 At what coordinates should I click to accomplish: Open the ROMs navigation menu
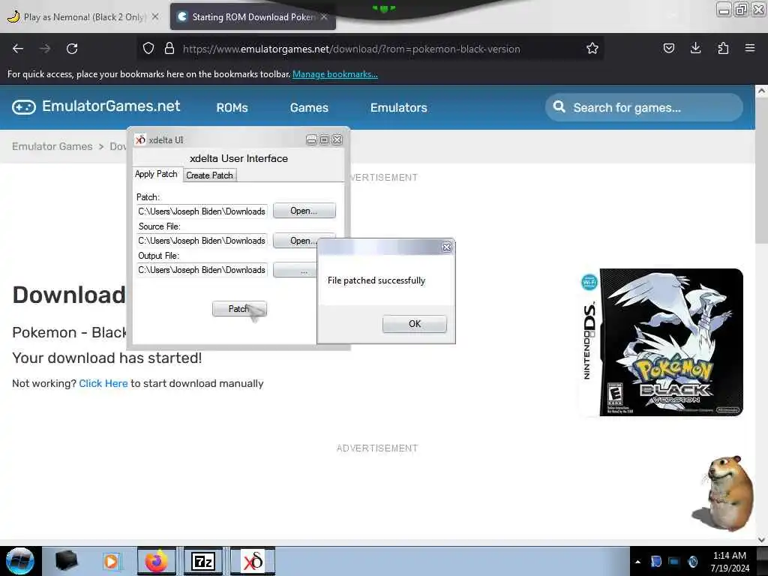click(232, 108)
